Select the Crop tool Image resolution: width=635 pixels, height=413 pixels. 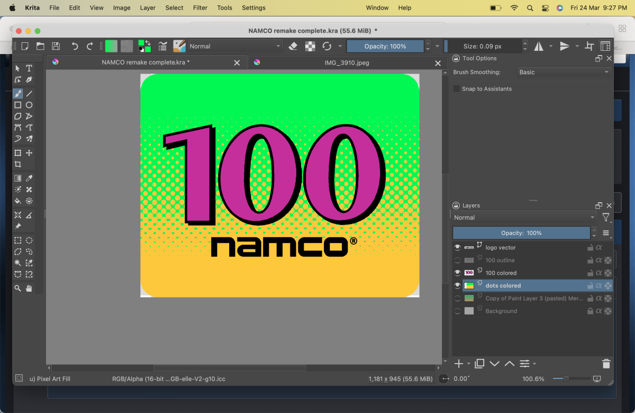coord(18,164)
